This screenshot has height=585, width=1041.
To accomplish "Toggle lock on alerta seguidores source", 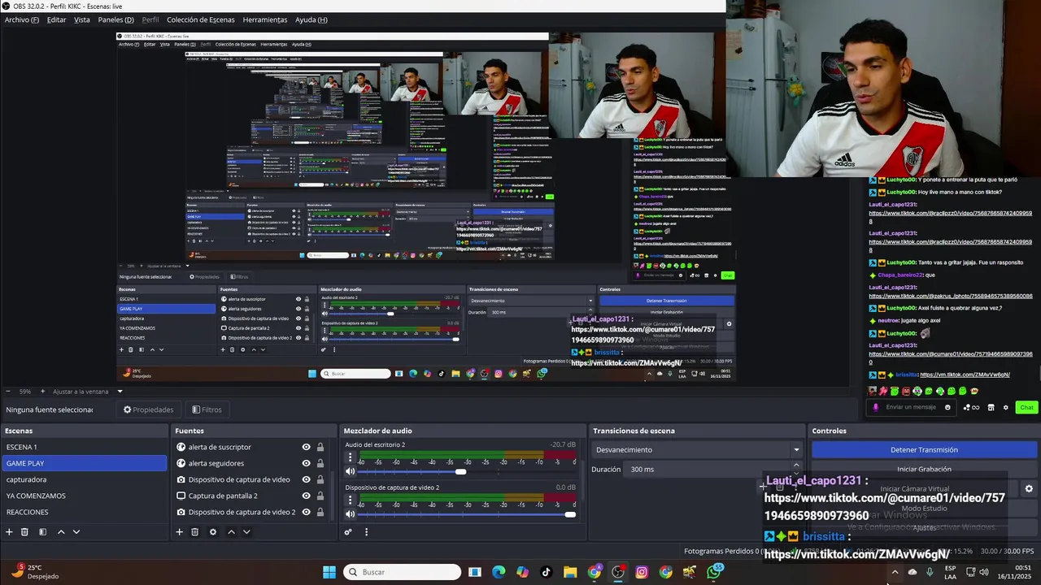I will (x=320, y=463).
